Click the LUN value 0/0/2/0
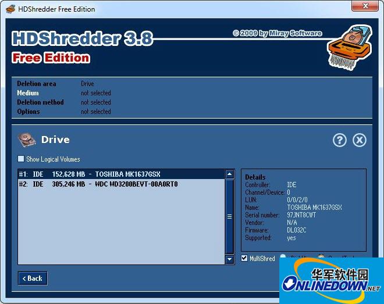384x304 pixels. click(297, 200)
